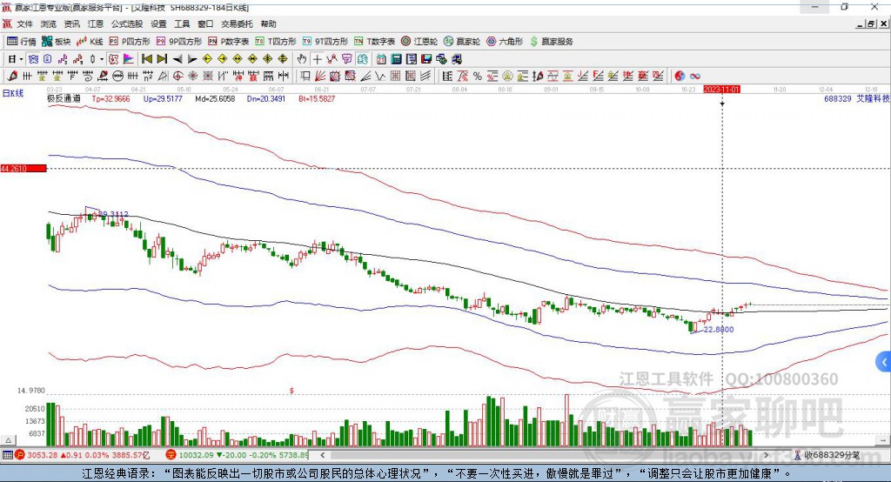This screenshot has height=482, width=891.
Task: Click the 688329 艾隆科技 stock label
Action: click(856, 99)
